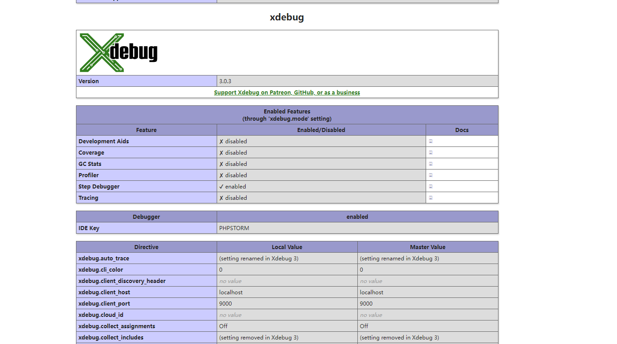617x344 pixels.
Task: Click local value 9000 for client_port
Action: (x=225, y=304)
